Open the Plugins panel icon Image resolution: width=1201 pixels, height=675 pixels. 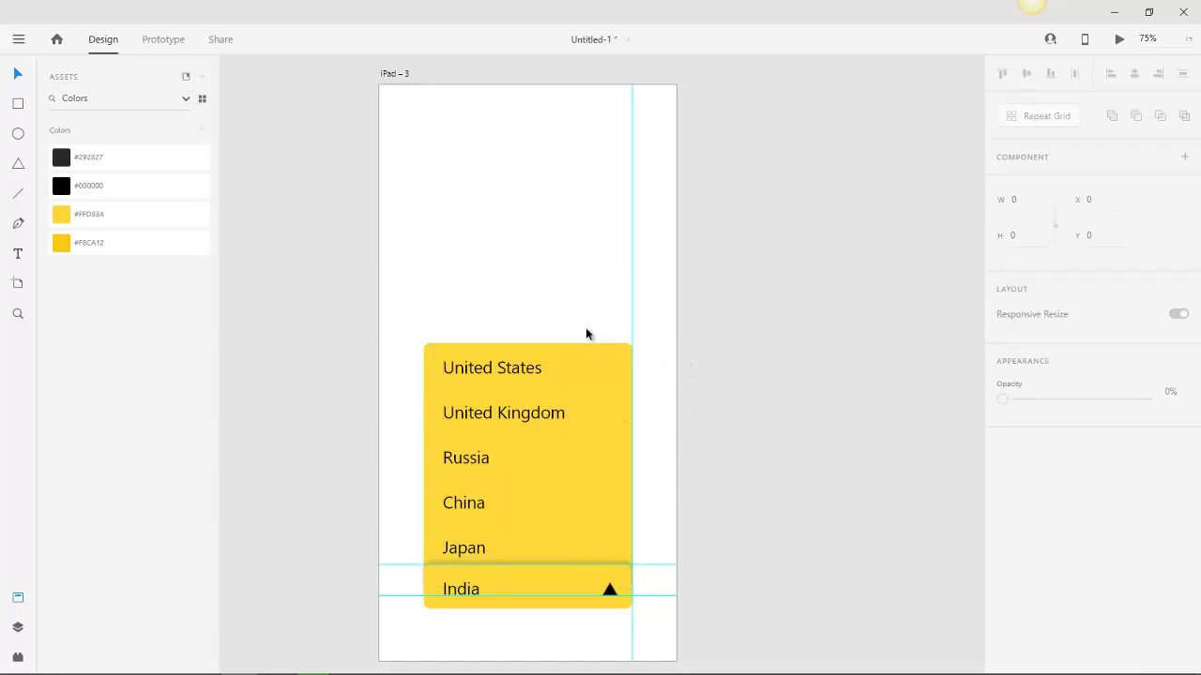(18, 657)
